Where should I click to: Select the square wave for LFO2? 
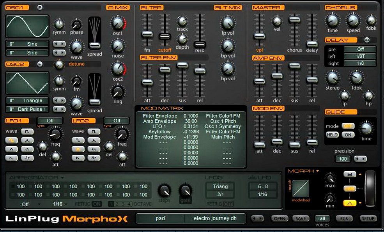[94, 131]
